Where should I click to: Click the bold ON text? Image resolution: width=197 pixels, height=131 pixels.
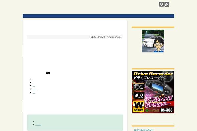coord(48,73)
